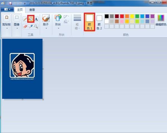Expand the Shapes dropdown arrow

[x=58, y=28]
